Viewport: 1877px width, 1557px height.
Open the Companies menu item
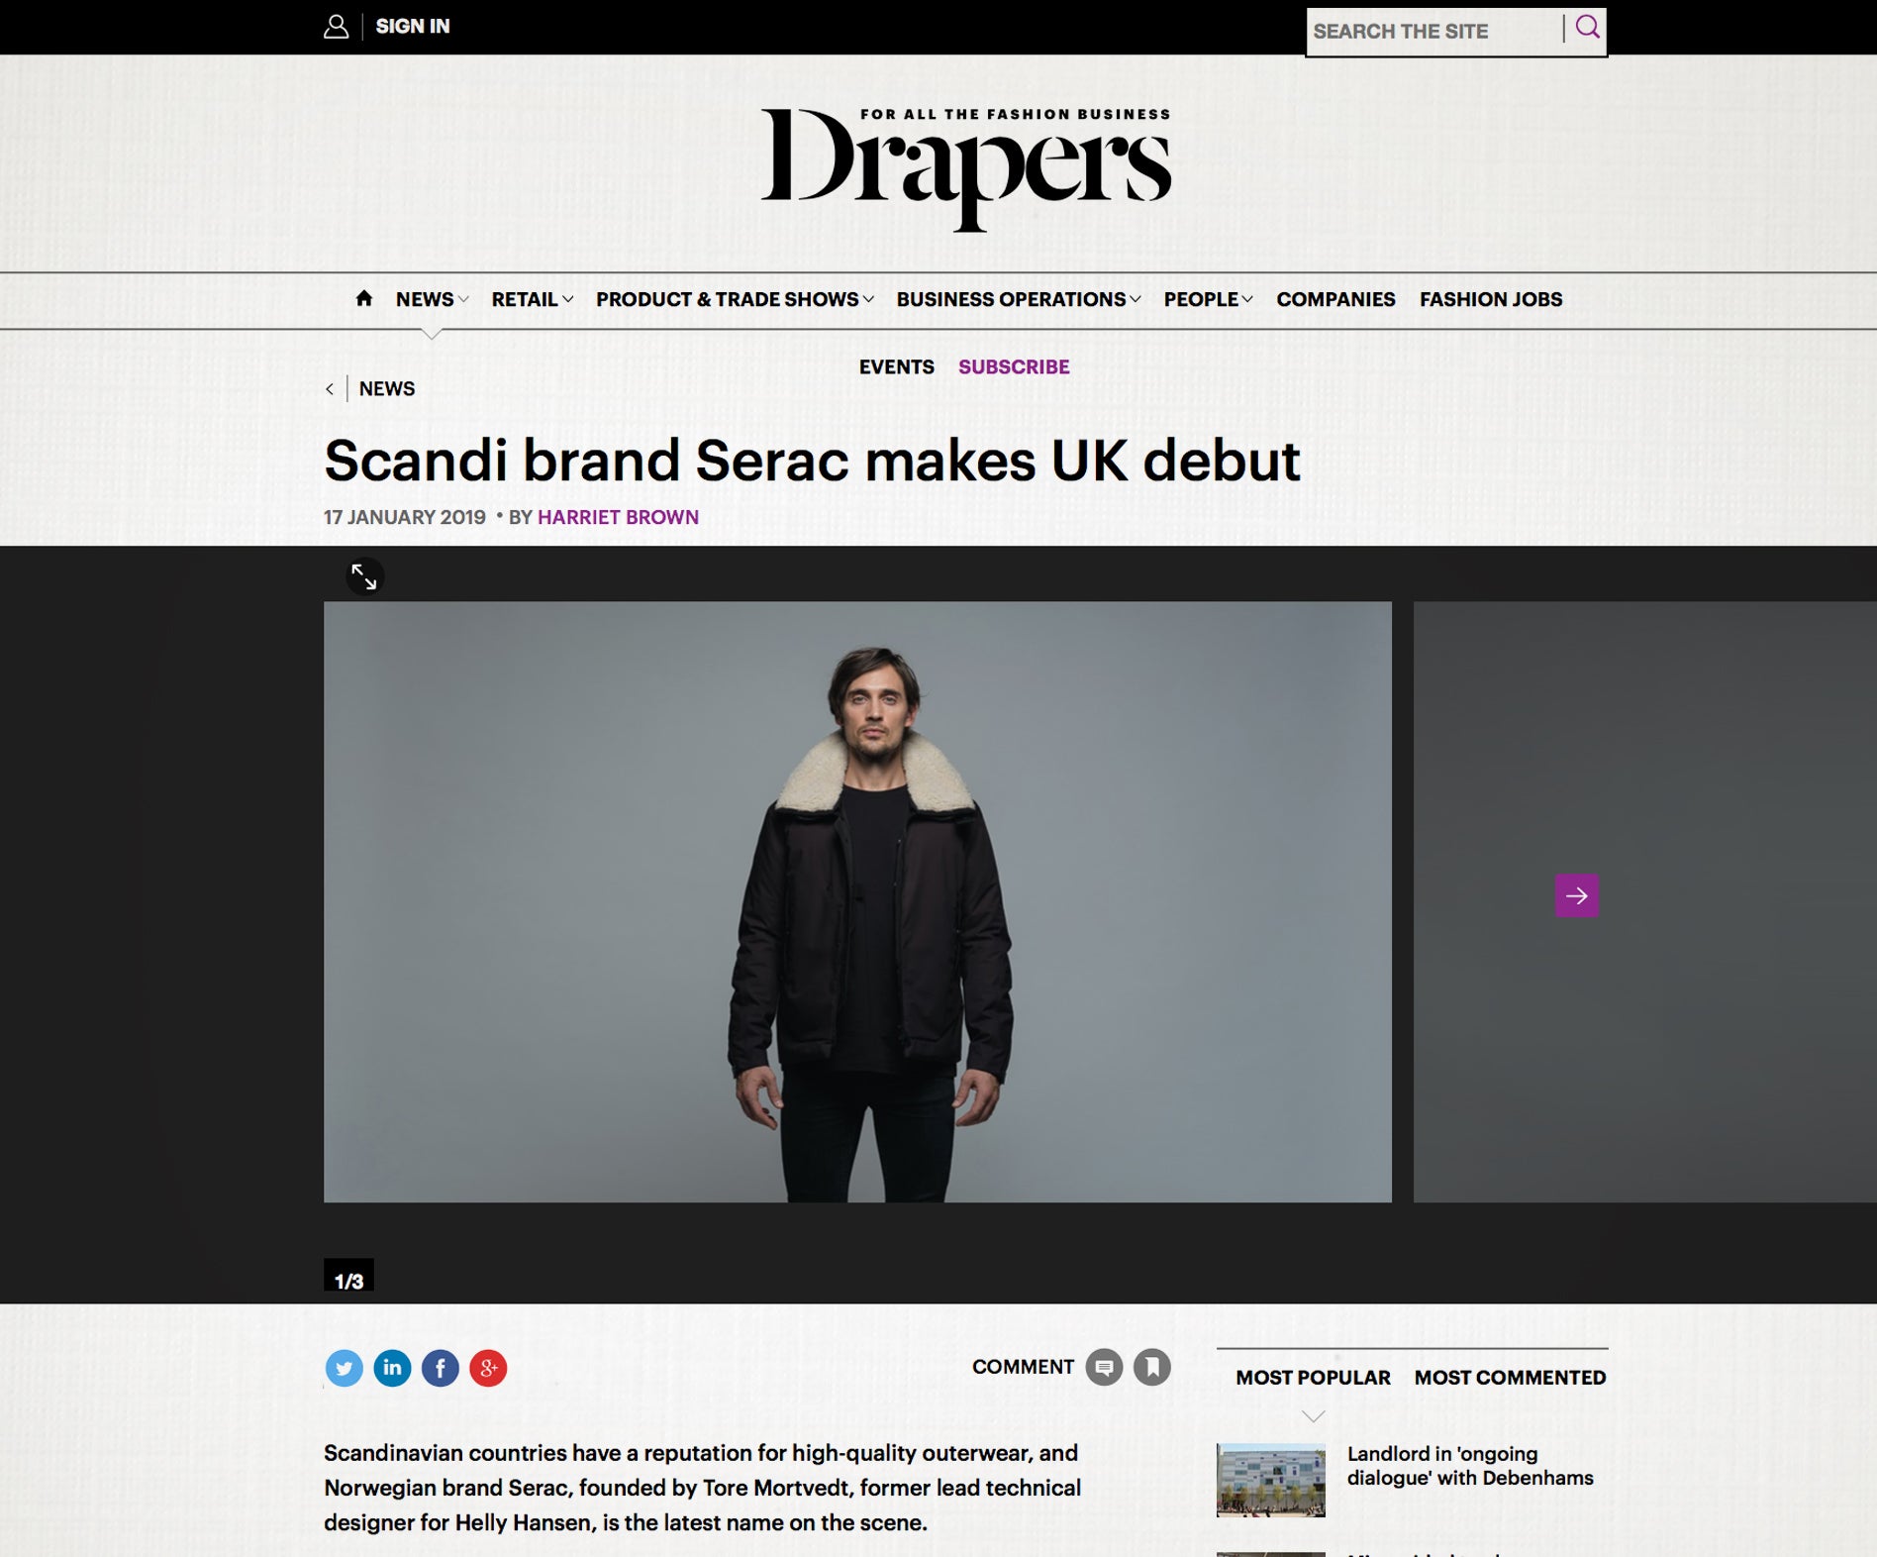point(1335,299)
